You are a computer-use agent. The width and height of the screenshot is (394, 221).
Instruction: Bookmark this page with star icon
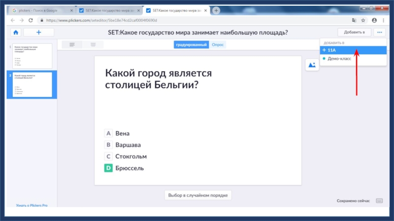coord(363,20)
